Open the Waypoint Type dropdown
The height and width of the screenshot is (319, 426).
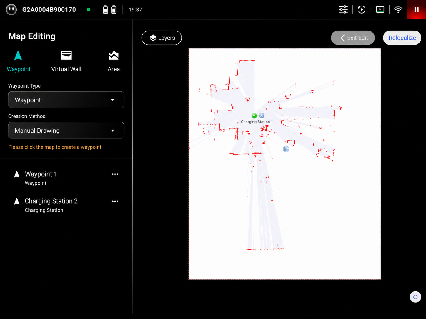tap(66, 100)
